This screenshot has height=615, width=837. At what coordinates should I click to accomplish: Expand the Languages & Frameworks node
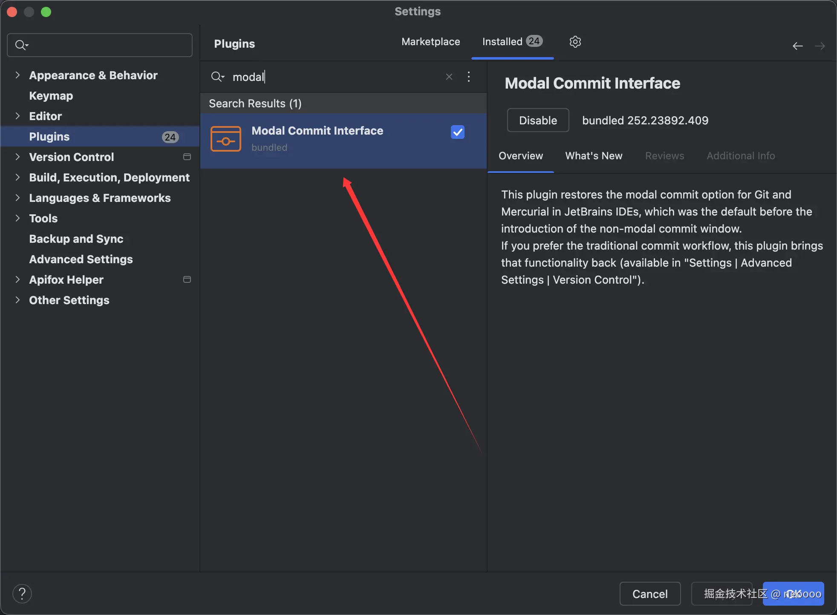tap(17, 198)
